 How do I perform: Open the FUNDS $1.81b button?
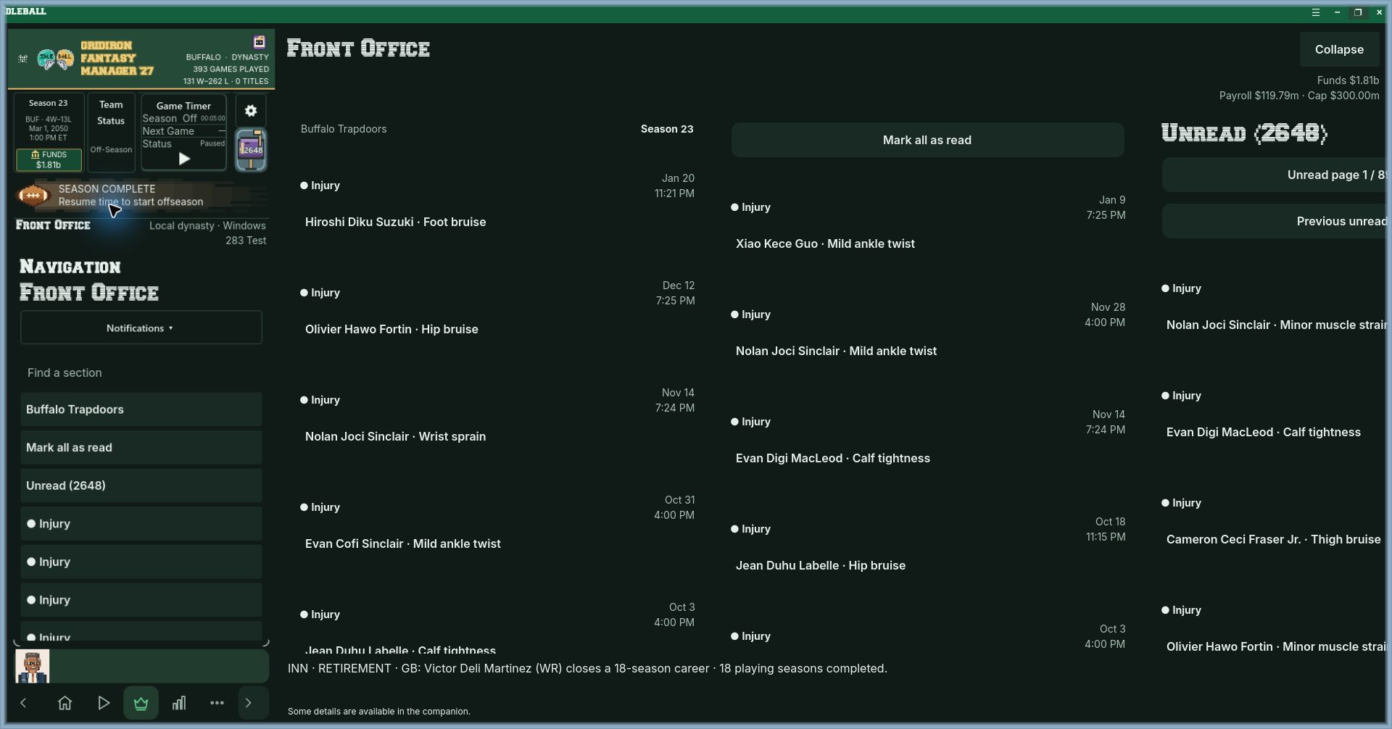point(49,159)
